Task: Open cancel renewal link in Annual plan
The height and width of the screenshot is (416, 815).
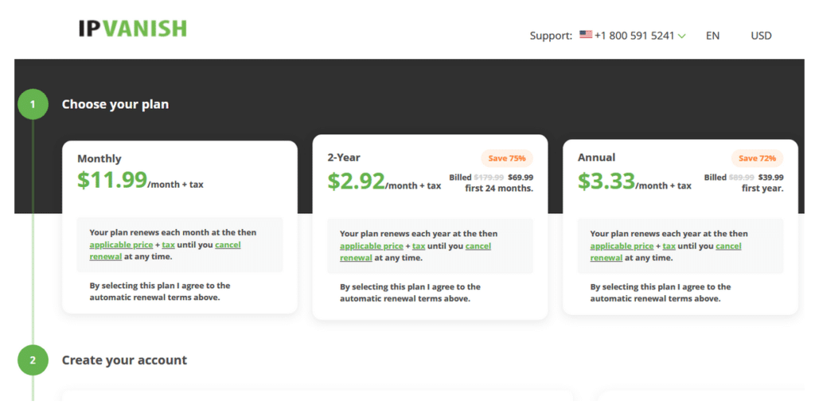Action: (x=728, y=246)
